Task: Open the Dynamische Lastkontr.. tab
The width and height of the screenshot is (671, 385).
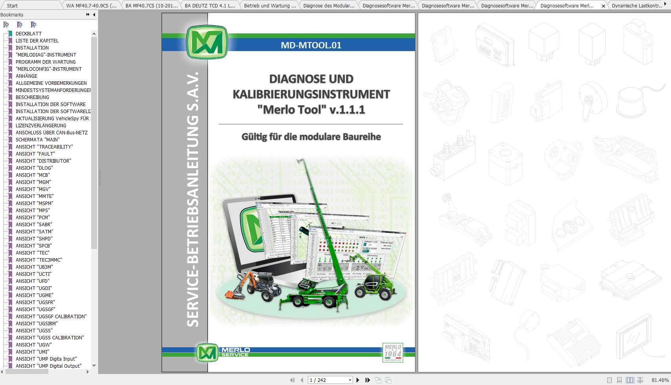Action: [x=637, y=5]
